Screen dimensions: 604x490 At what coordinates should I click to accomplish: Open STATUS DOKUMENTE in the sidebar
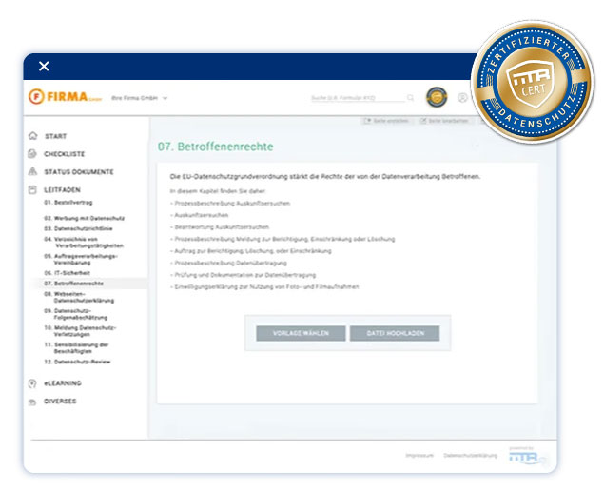tap(79, 172)
